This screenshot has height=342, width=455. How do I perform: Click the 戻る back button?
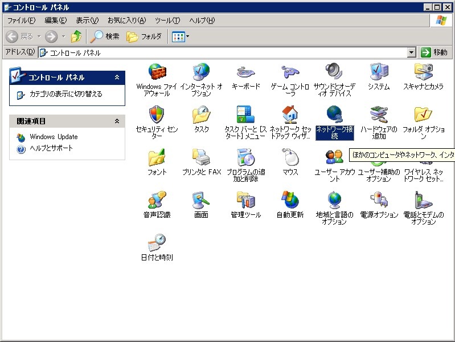(x=20, y=36)
